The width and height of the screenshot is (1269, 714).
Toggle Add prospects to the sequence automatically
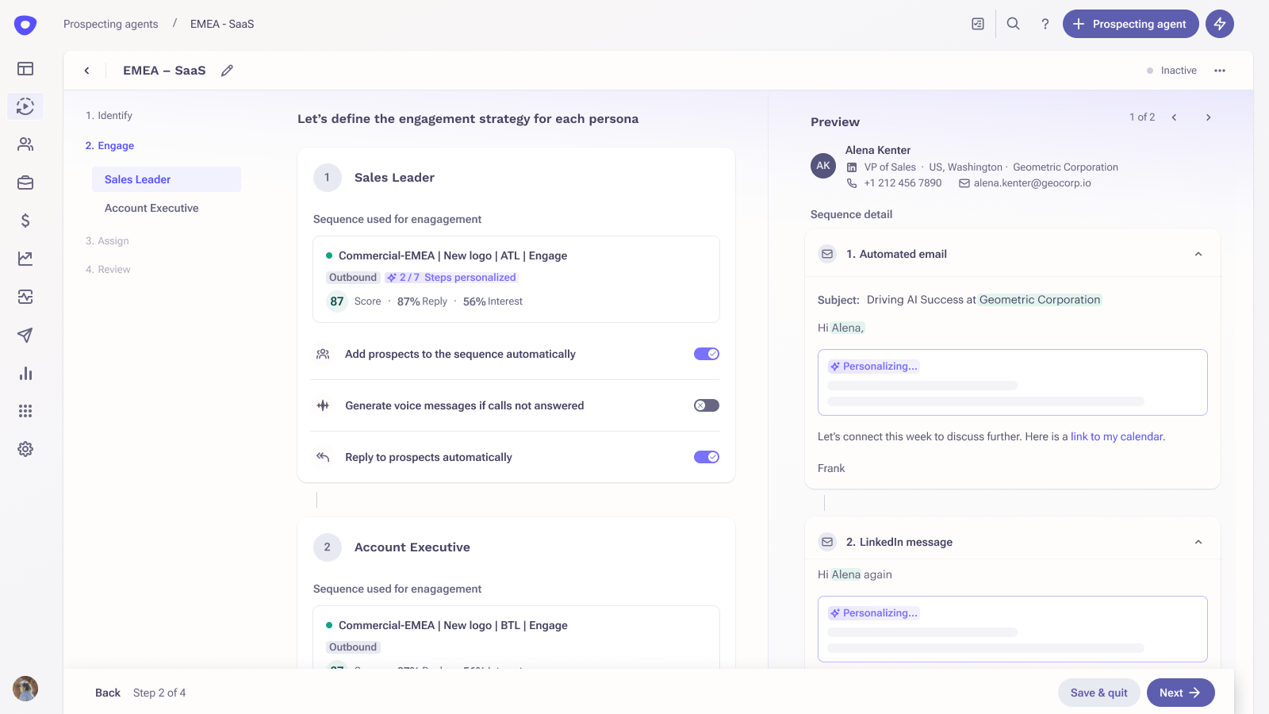[707, 354]
